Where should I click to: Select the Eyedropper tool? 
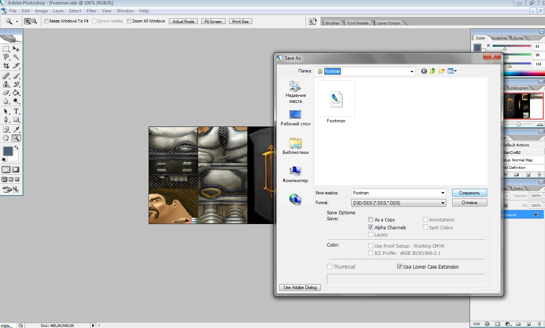click(x=16, y=129)
